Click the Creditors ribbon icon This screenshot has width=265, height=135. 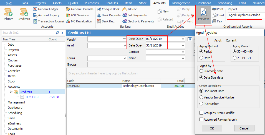coord(24,14)
